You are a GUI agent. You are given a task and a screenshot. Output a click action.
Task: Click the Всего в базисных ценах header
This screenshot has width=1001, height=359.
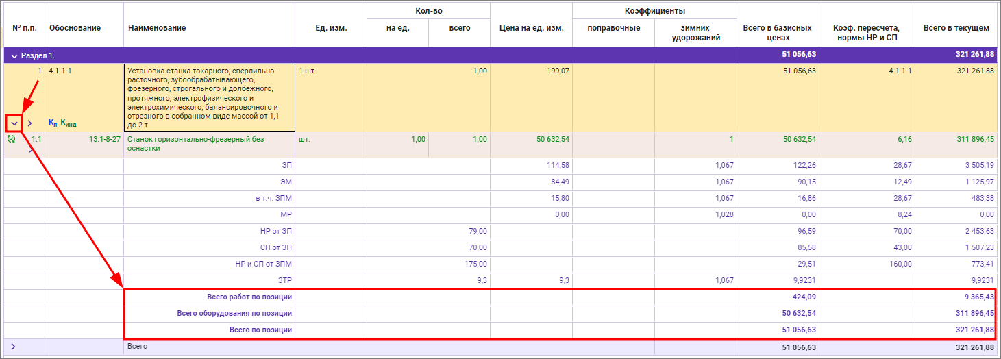pyautogui.click(x=777, y=33)
